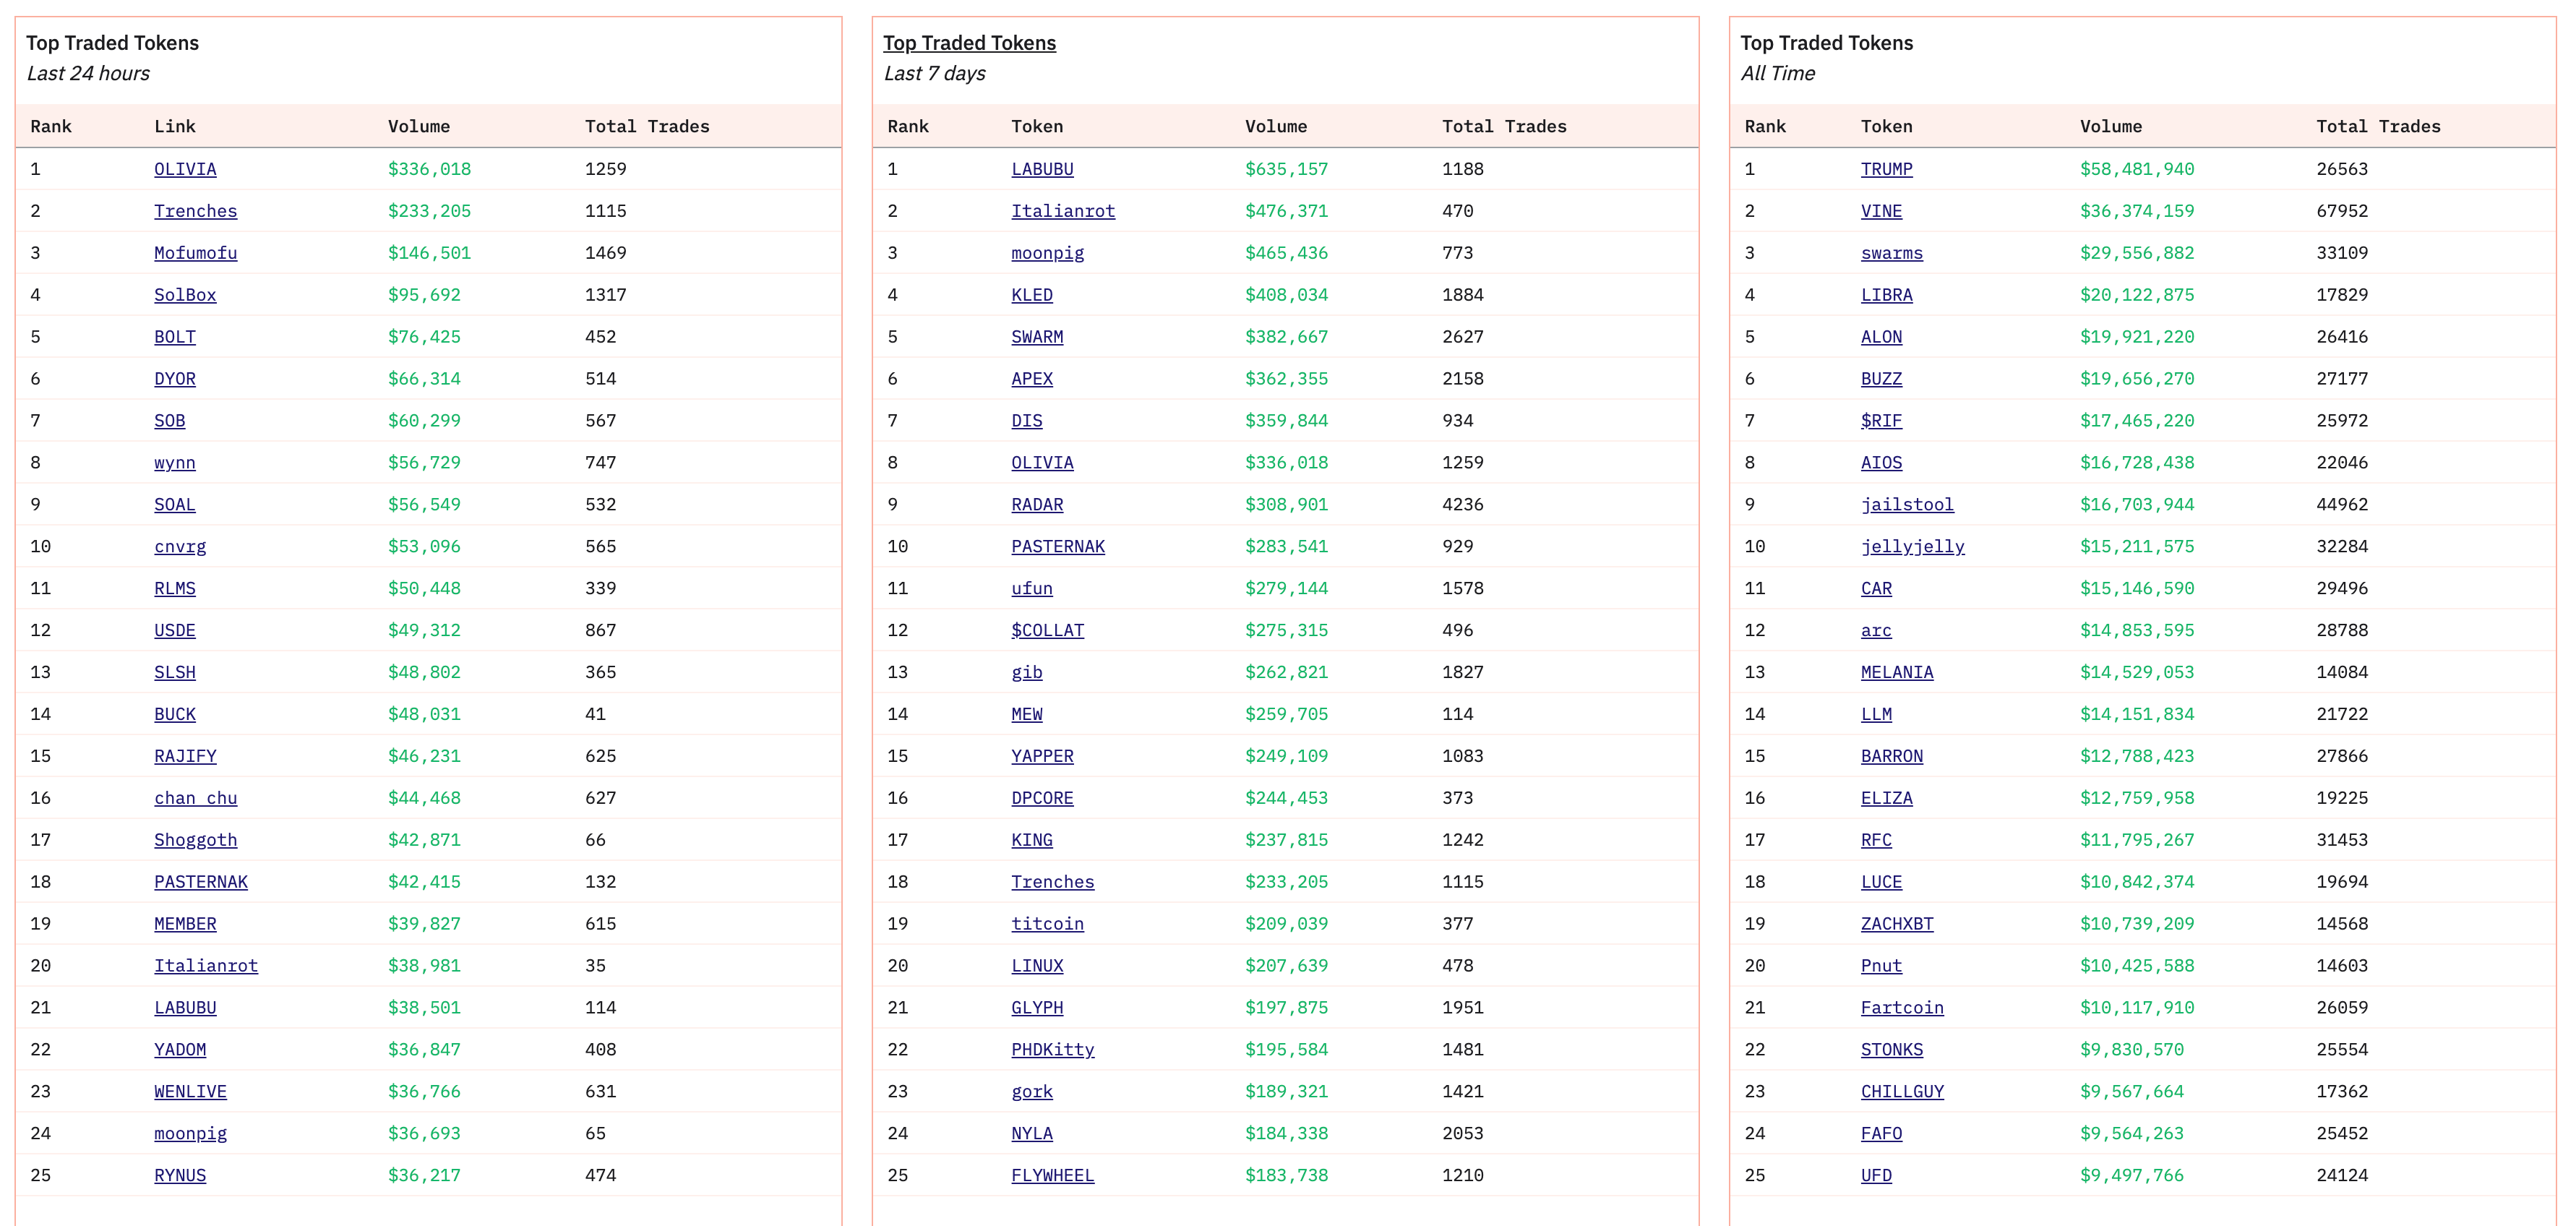Viewport: 2576px width, 1226px height.
Task: Open RYNUS link at rank 25
Action: 180,1175
